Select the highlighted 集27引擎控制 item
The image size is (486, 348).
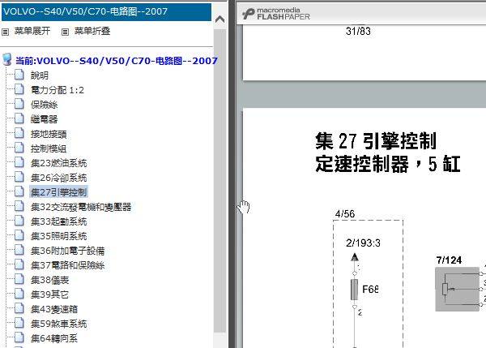58,192
